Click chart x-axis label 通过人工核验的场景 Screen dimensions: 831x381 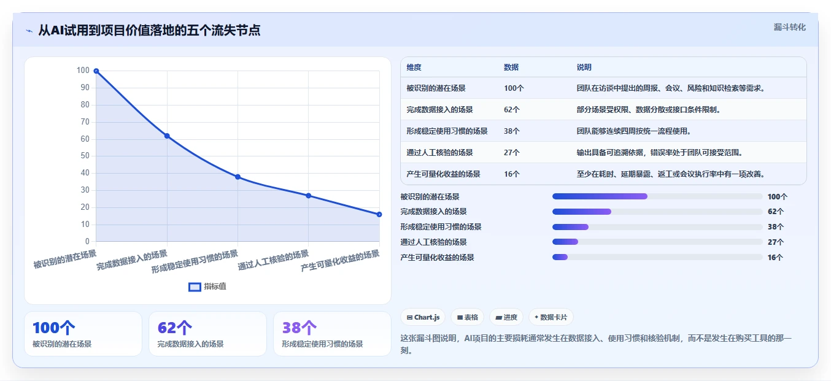(273, 260)
